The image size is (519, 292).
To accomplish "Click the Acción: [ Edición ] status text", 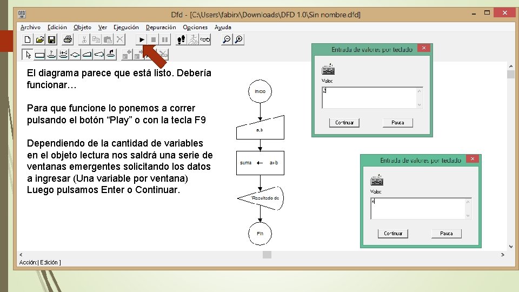I will click(x=40, y=262).
